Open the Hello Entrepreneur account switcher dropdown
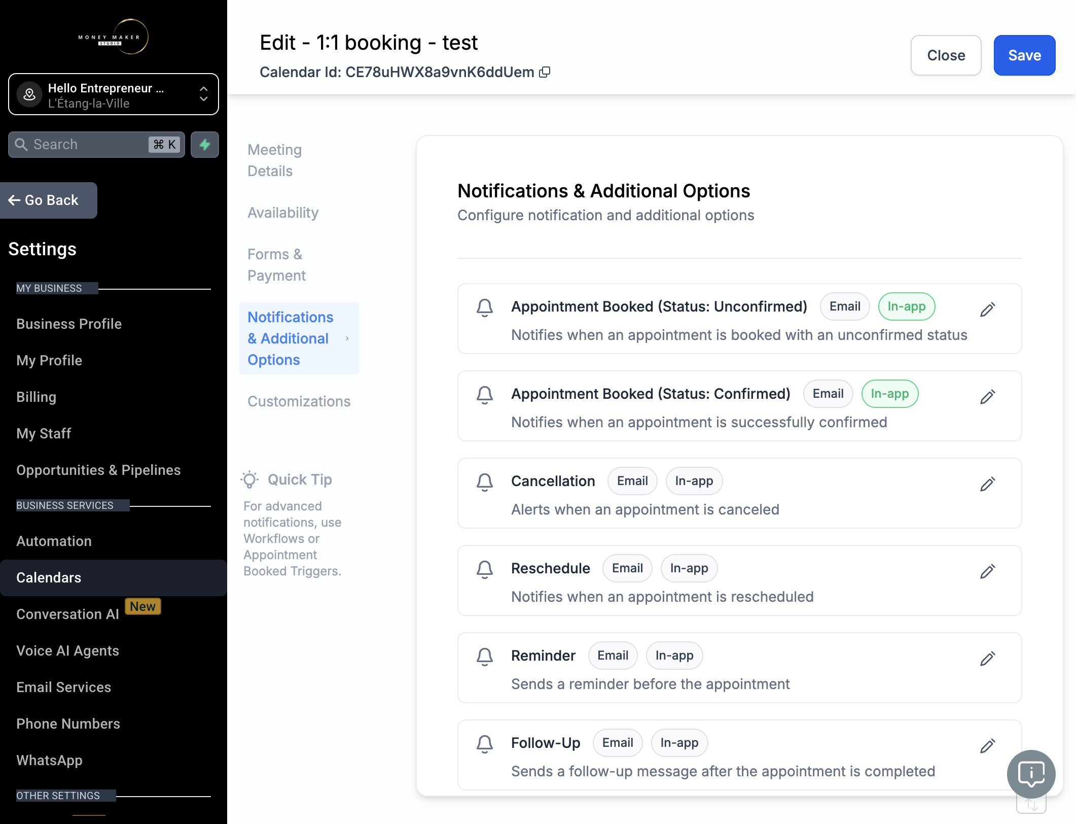 pyautogui.click(x=114, y=94)
